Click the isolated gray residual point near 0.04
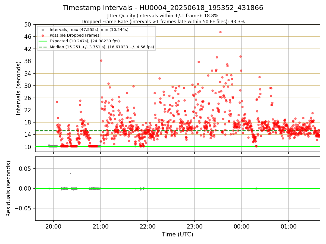The image size is (326, 244). 70,174
